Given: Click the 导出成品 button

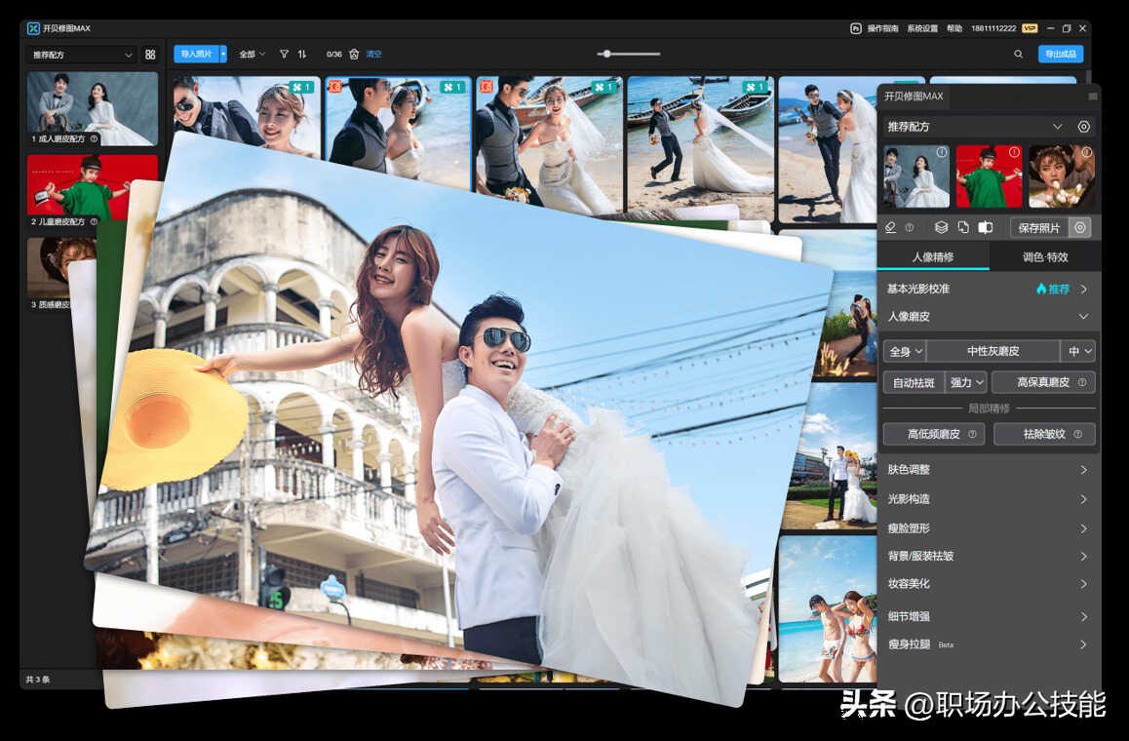Looking at the screenshot, I should (1060, 54).
